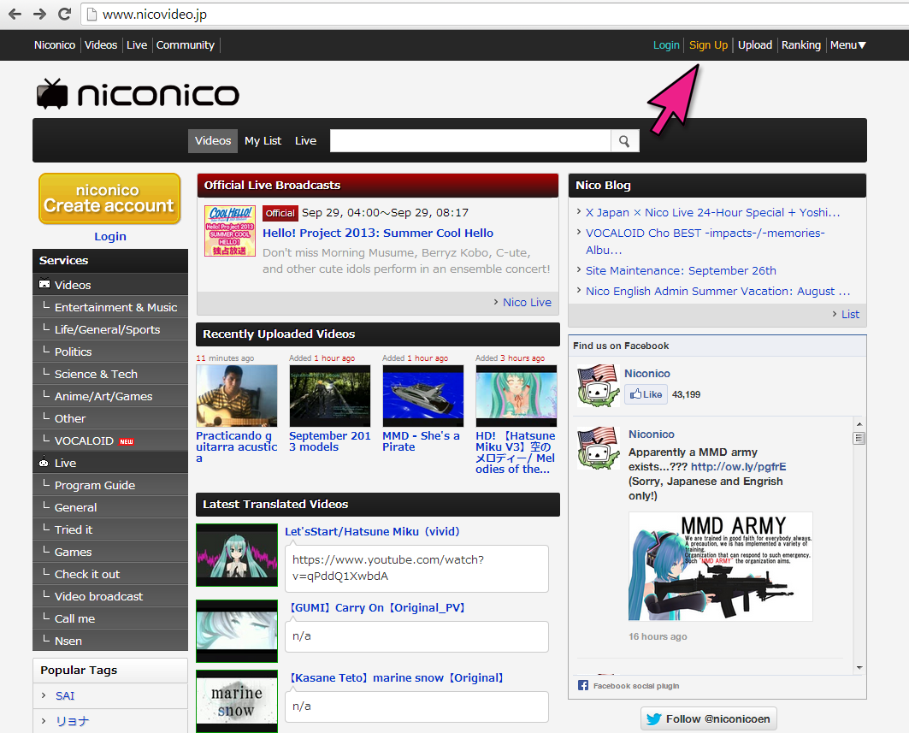The image size is (909, 733).
Task: Click Sign Up in the top bar
Action: click(708, 45)
